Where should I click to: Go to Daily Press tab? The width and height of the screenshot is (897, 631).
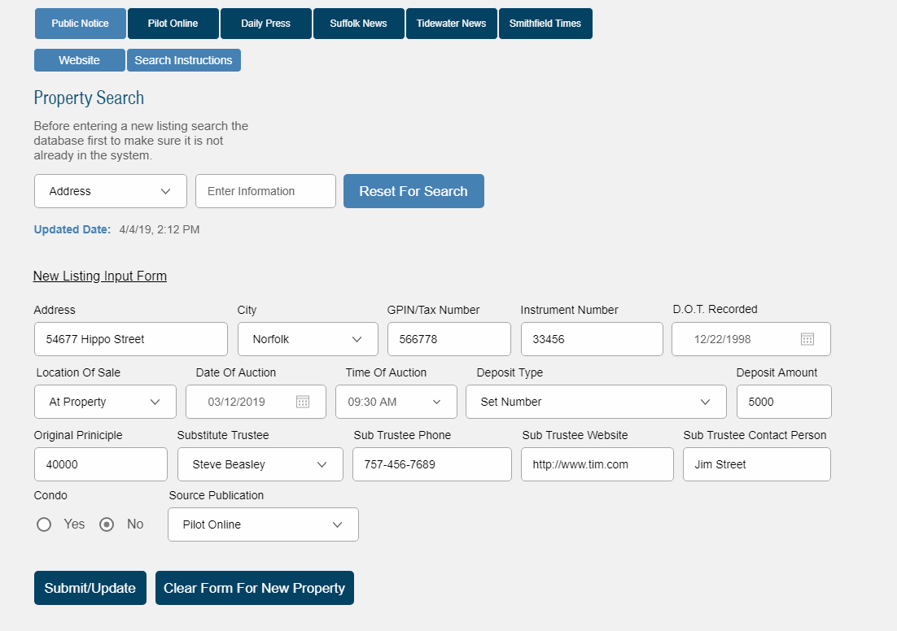tap(266, 24)
